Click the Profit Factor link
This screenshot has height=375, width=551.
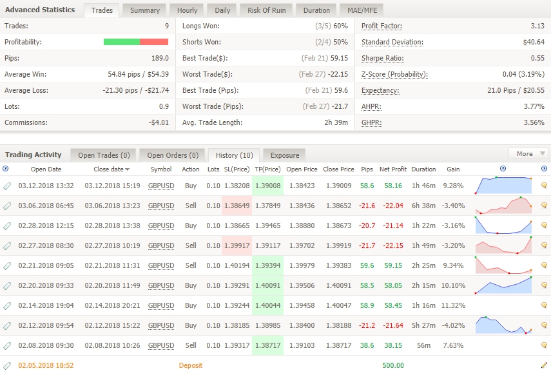pos(382,26)
